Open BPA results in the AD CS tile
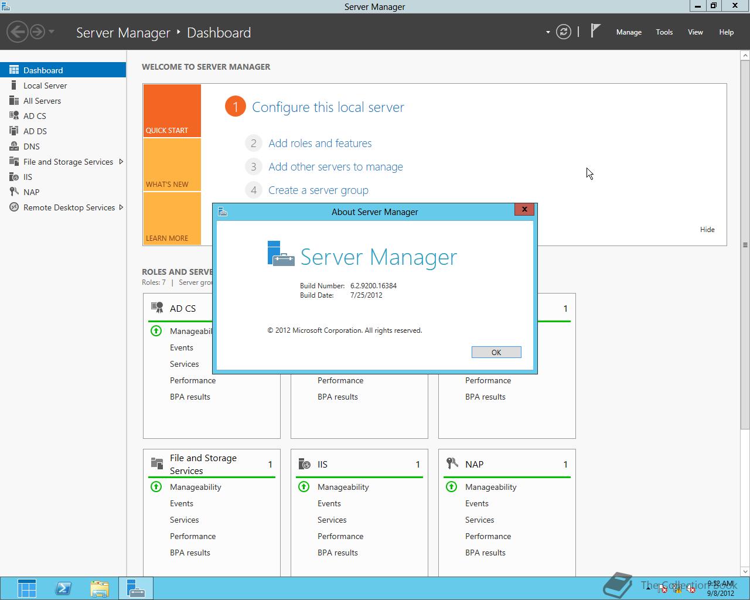This screenshot has height=600, width=750. tap(190, 397)
